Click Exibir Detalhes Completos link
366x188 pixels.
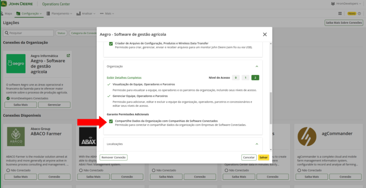click(x=124, y=77)
